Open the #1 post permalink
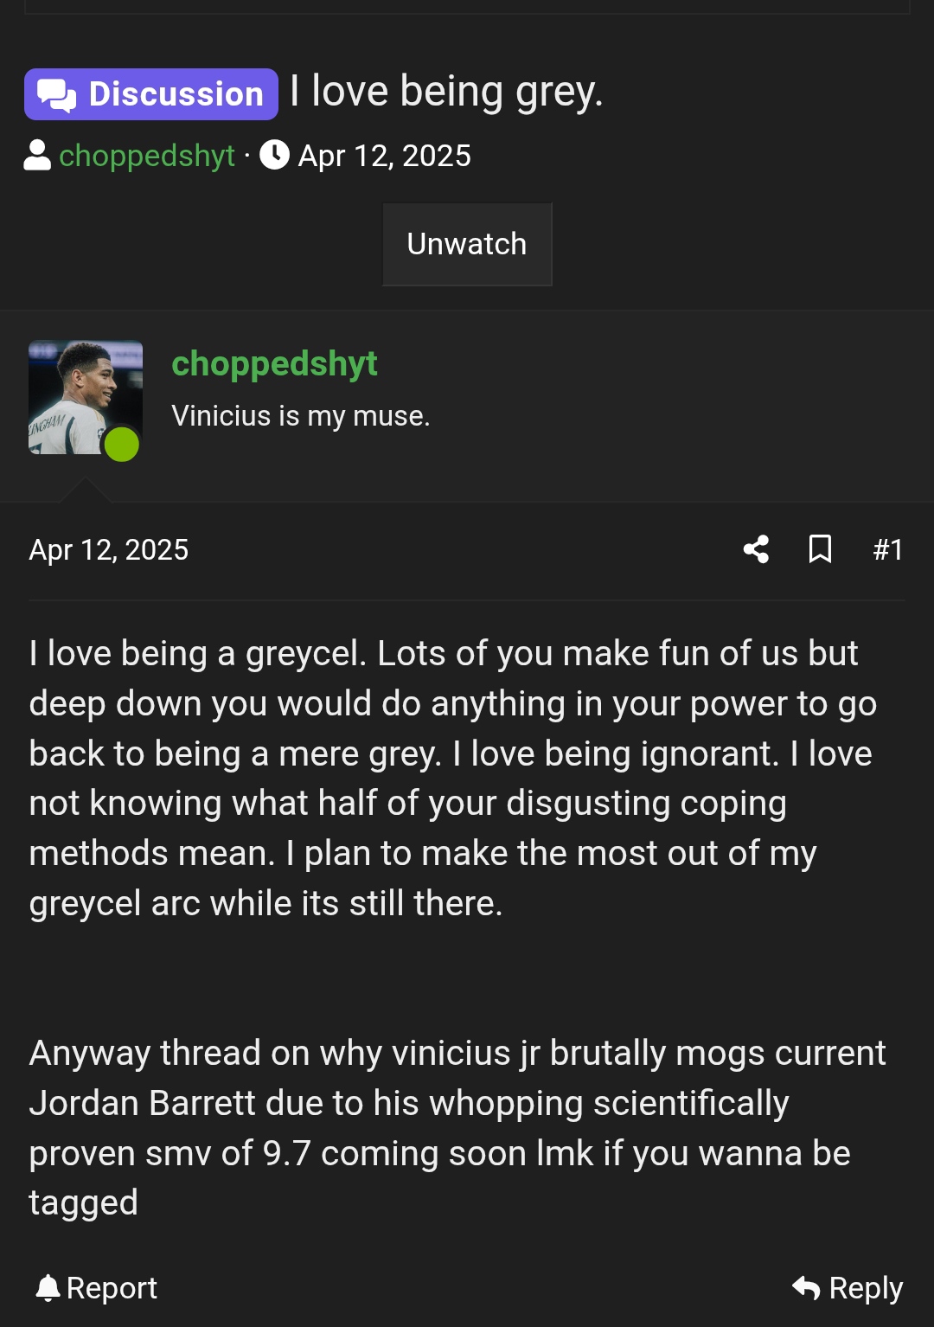 888,549
